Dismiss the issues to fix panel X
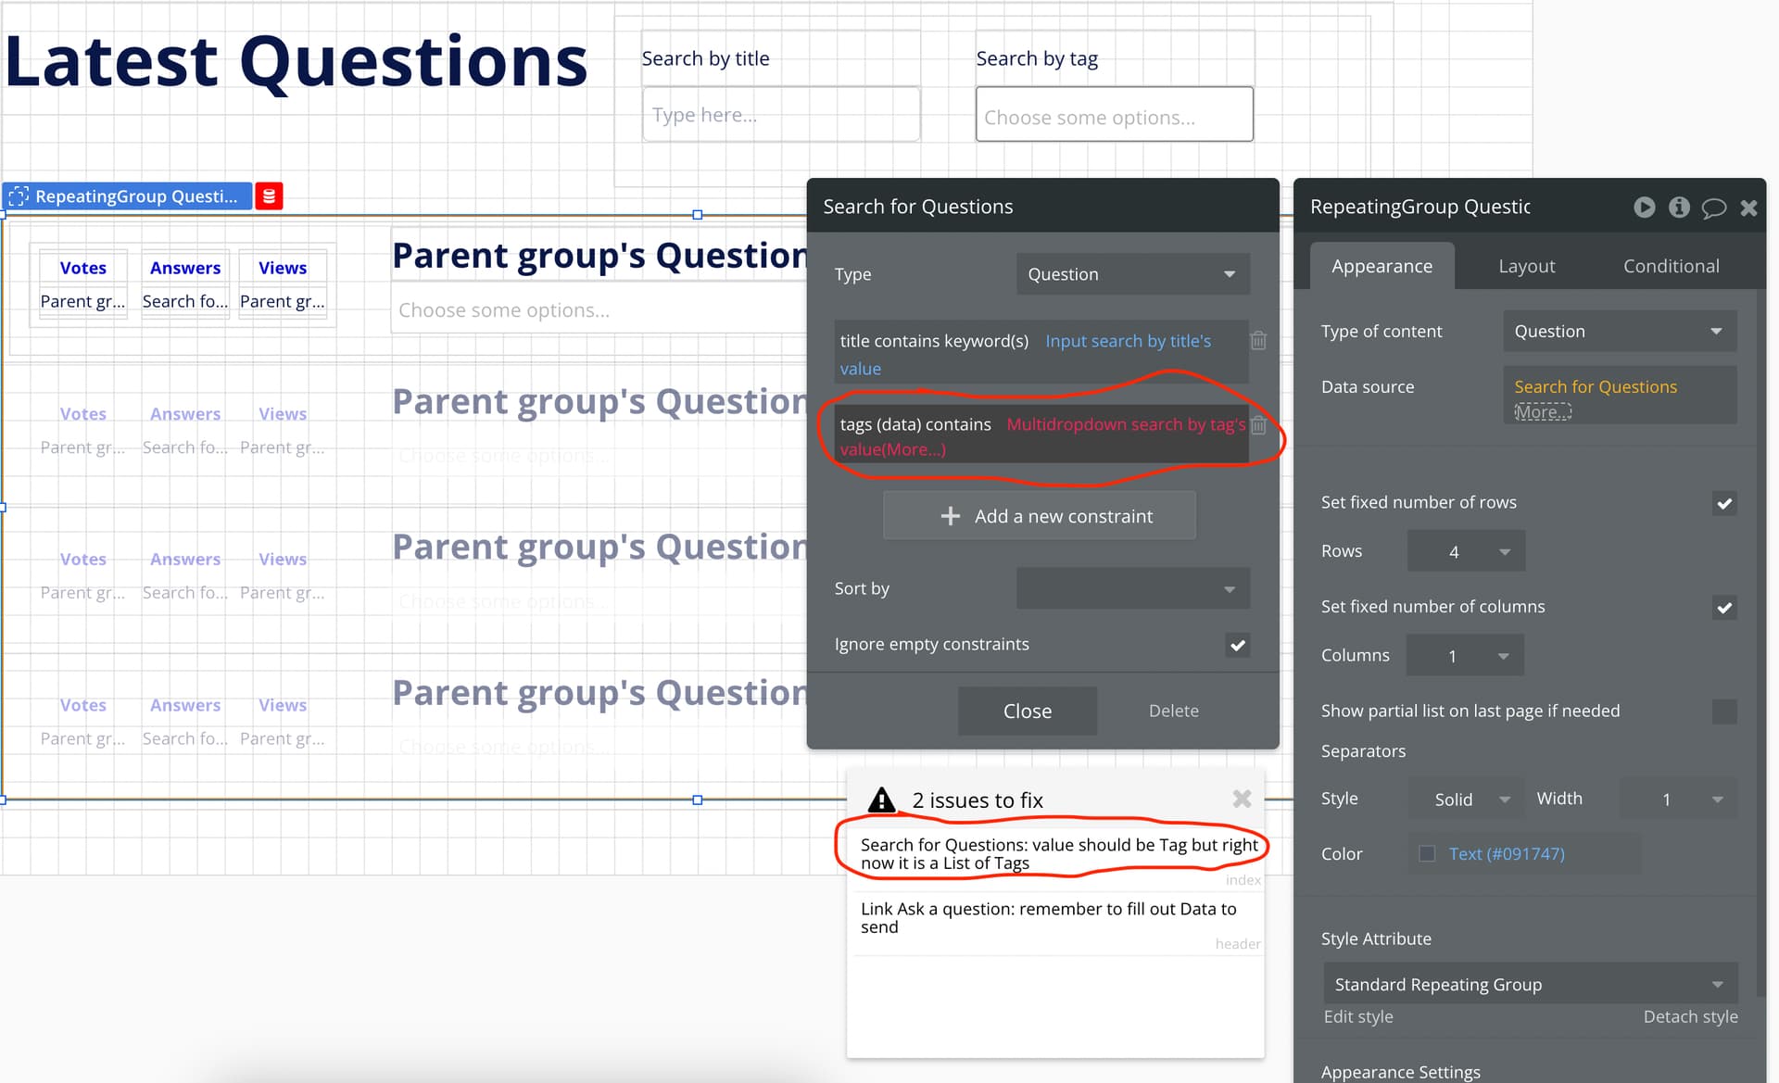Viewport: 1779px width, 1083px height. point(1242,798)
